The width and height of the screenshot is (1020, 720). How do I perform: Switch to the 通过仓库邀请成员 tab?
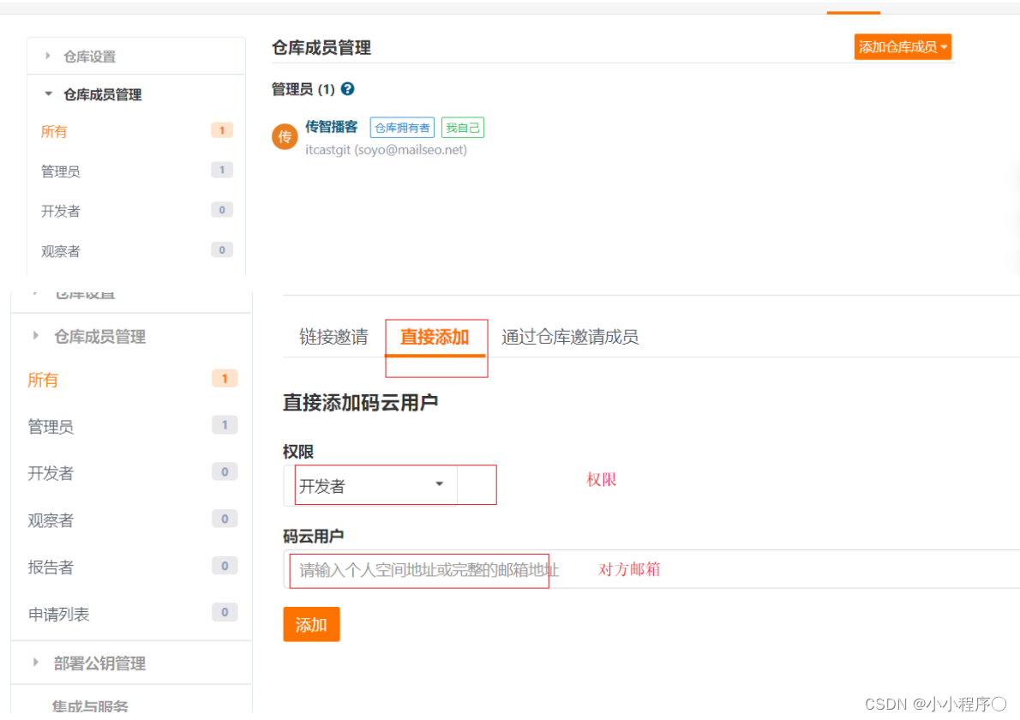(570, 337)
